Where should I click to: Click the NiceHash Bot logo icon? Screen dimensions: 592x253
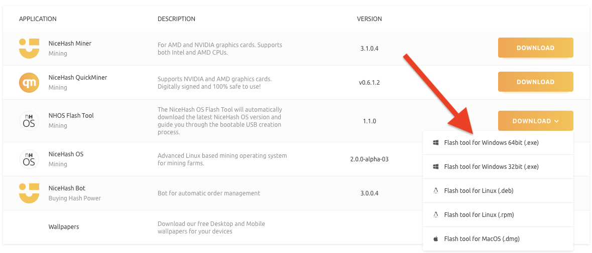click(29, 193)
